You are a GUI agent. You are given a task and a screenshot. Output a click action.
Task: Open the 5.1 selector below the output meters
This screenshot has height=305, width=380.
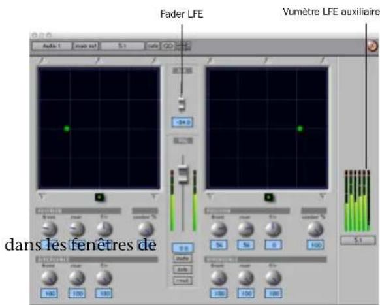click(358, 240)
